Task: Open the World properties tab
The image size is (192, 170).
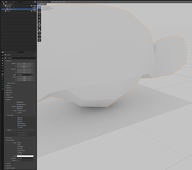Action: [x=2, y=68]
